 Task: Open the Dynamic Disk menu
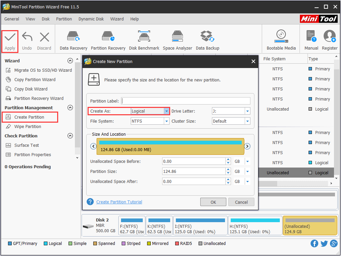click(x=91, y=19)
